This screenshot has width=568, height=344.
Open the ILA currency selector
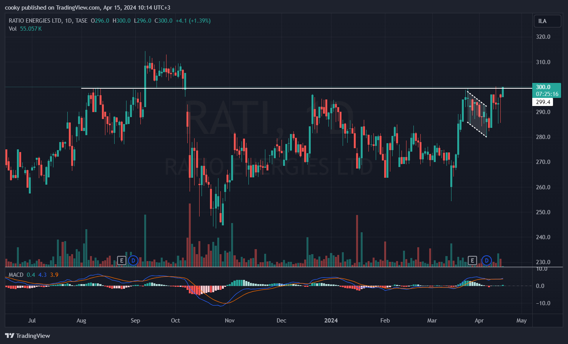[x=547, y=21]
